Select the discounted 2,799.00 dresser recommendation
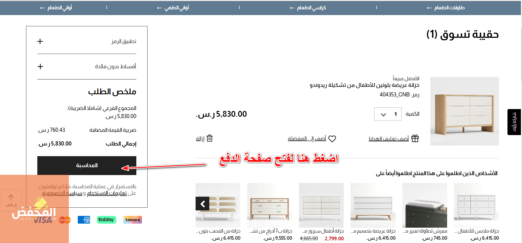This screenshot has width=522, height=243. (321, 205)
